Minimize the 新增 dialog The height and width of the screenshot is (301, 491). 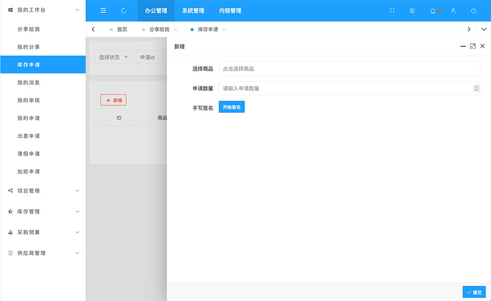(463, 46)
